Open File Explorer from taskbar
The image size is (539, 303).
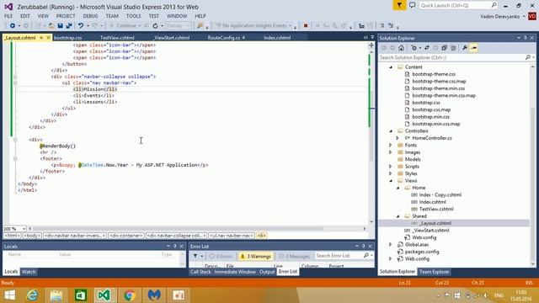pos(56,295)
